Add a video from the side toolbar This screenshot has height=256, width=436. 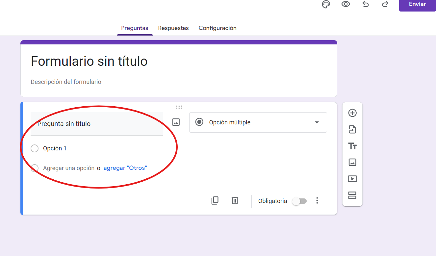pos(352,179)
